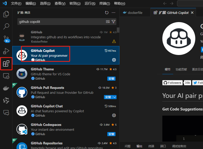Click the 35k followers count badge

[x=188, y=83]
